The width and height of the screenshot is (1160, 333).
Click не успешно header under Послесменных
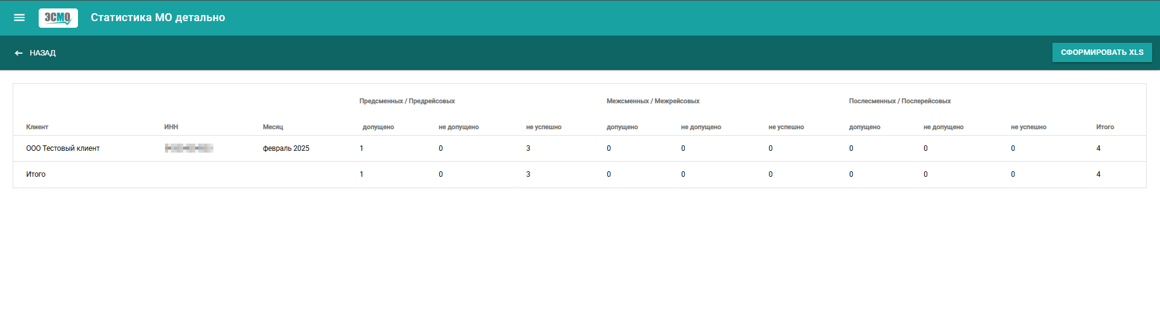point(1028,127)
